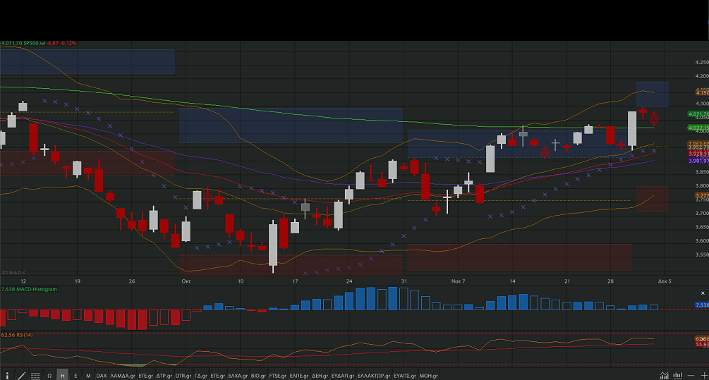This screenshot has height=380, width=709.
Task: Load the DAX symbol
Action: [x=102, y=376]
